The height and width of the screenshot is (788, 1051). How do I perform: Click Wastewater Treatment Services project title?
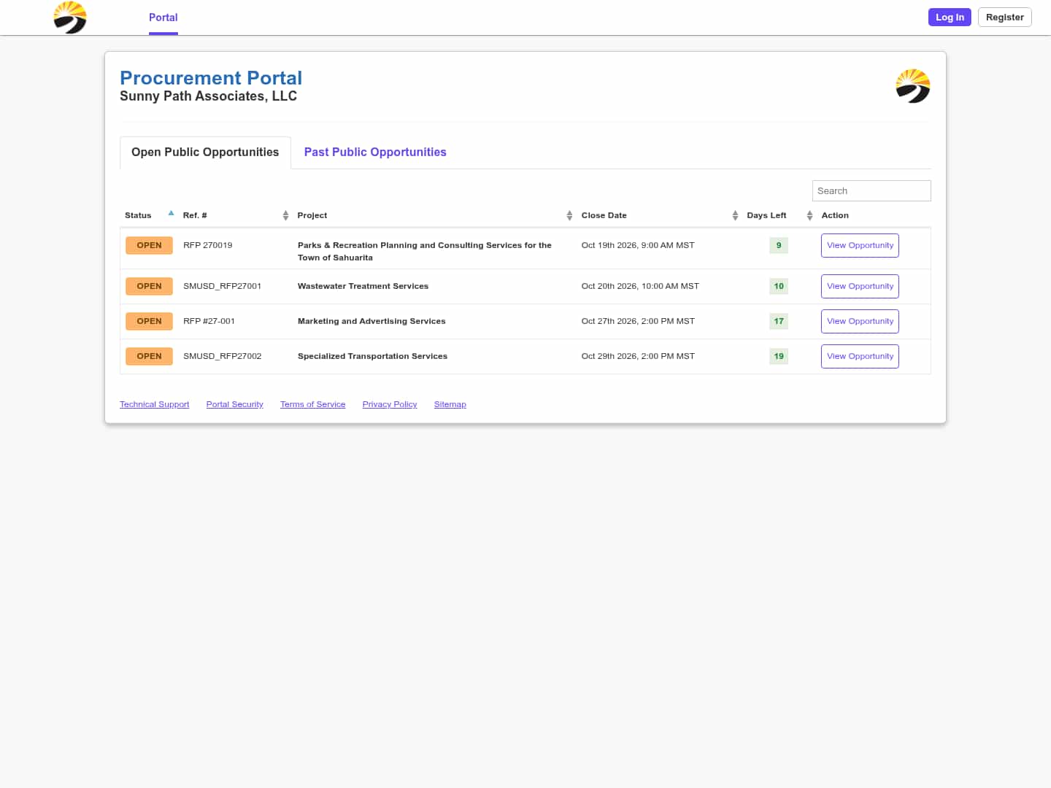click(x=363, y=286)
